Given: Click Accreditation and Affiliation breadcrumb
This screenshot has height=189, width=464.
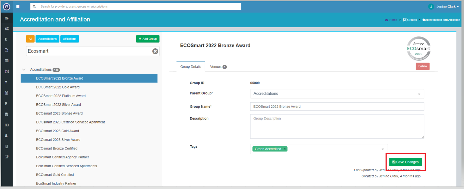Looking at the screenshot, I should point(441,20).
